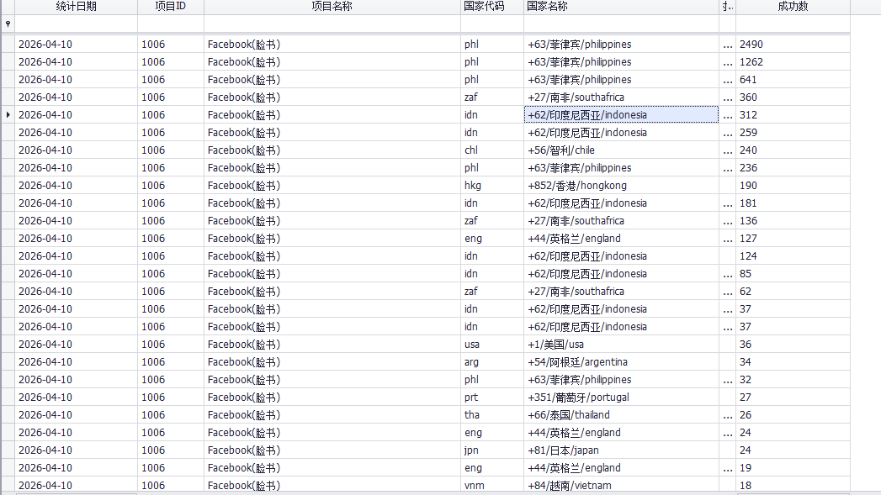Select the +56/智利/chile country cell
Image resolution: width=881 pixels, height=495 pixels.
coord(622,150)
